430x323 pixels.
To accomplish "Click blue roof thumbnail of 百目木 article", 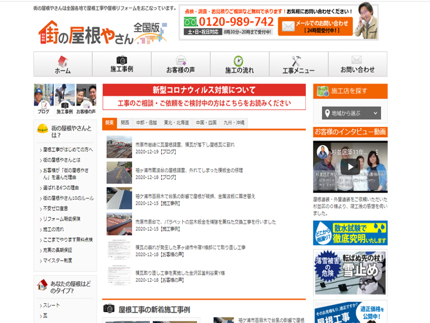I will pos(119,199).
